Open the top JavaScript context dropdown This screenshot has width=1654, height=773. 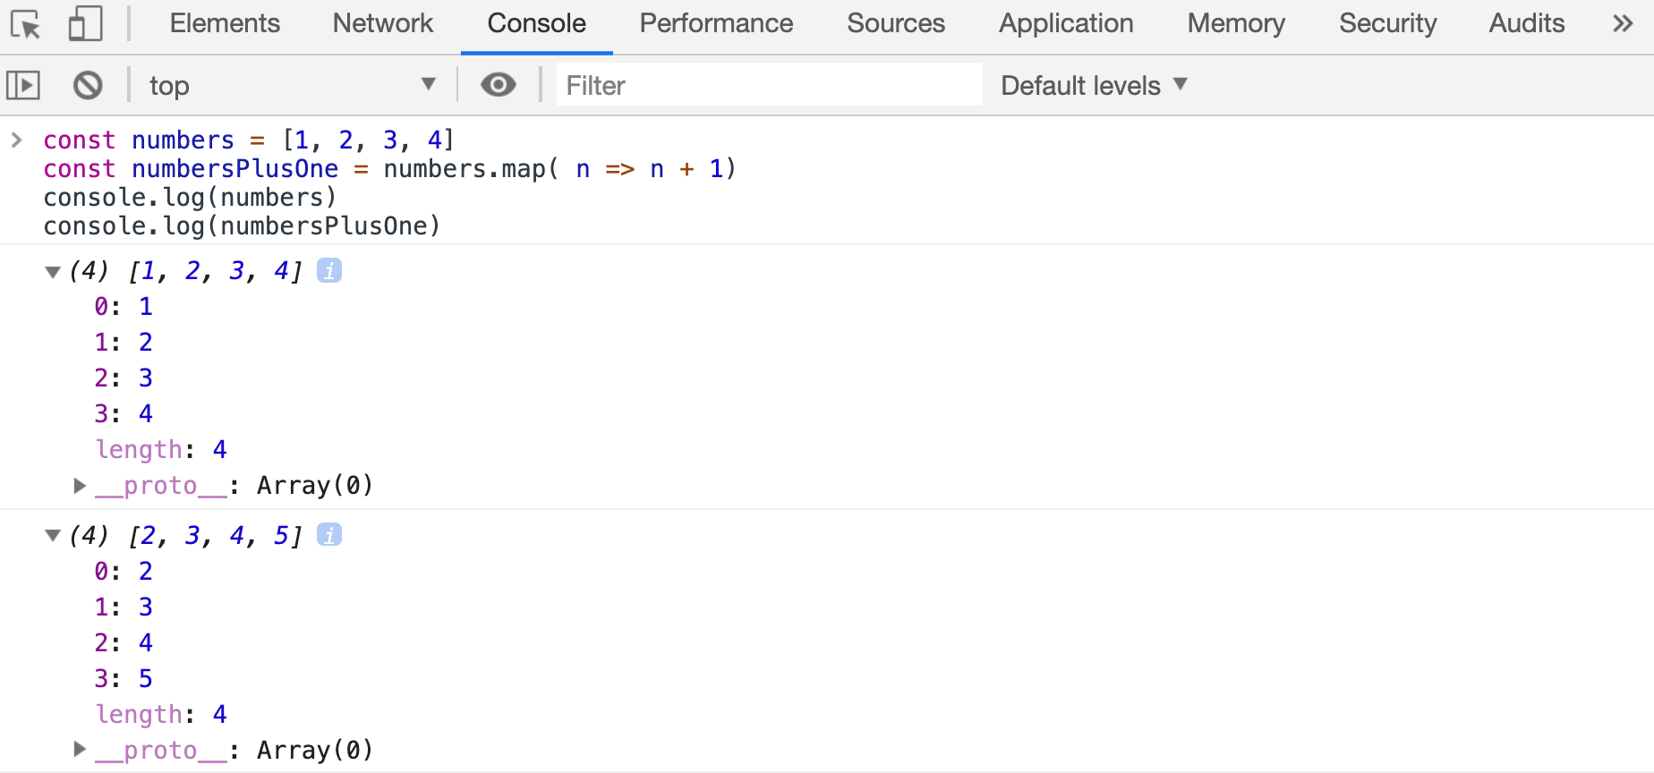pyautogui.click(x=293, y=86)
